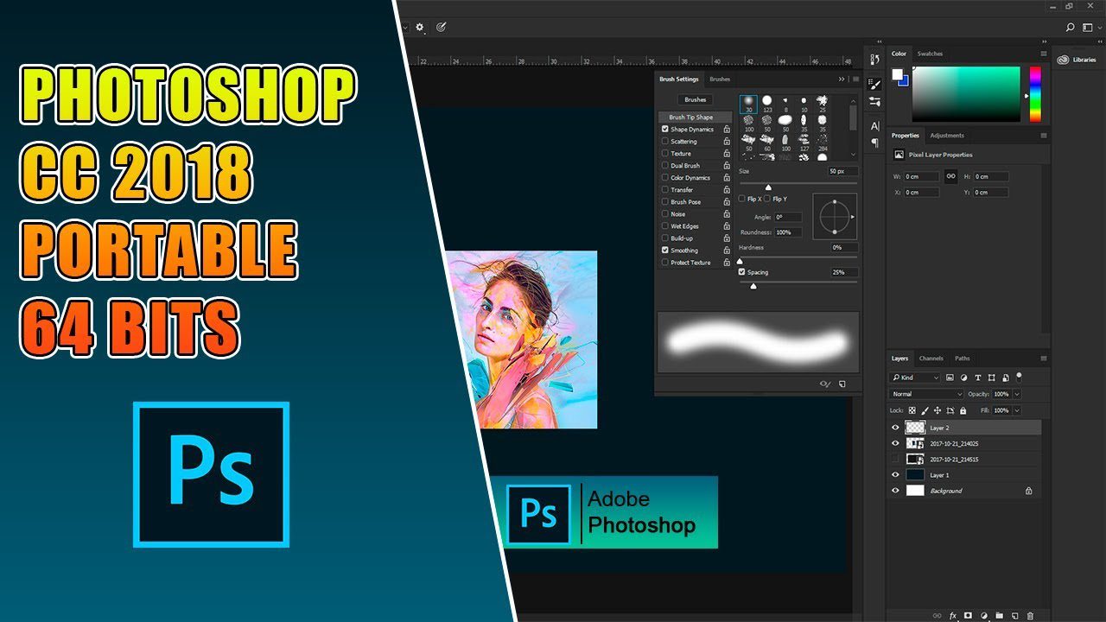Click the brush Size slider
The height and width of the screenshot is (622, 1106).
(x=798, y=183)
